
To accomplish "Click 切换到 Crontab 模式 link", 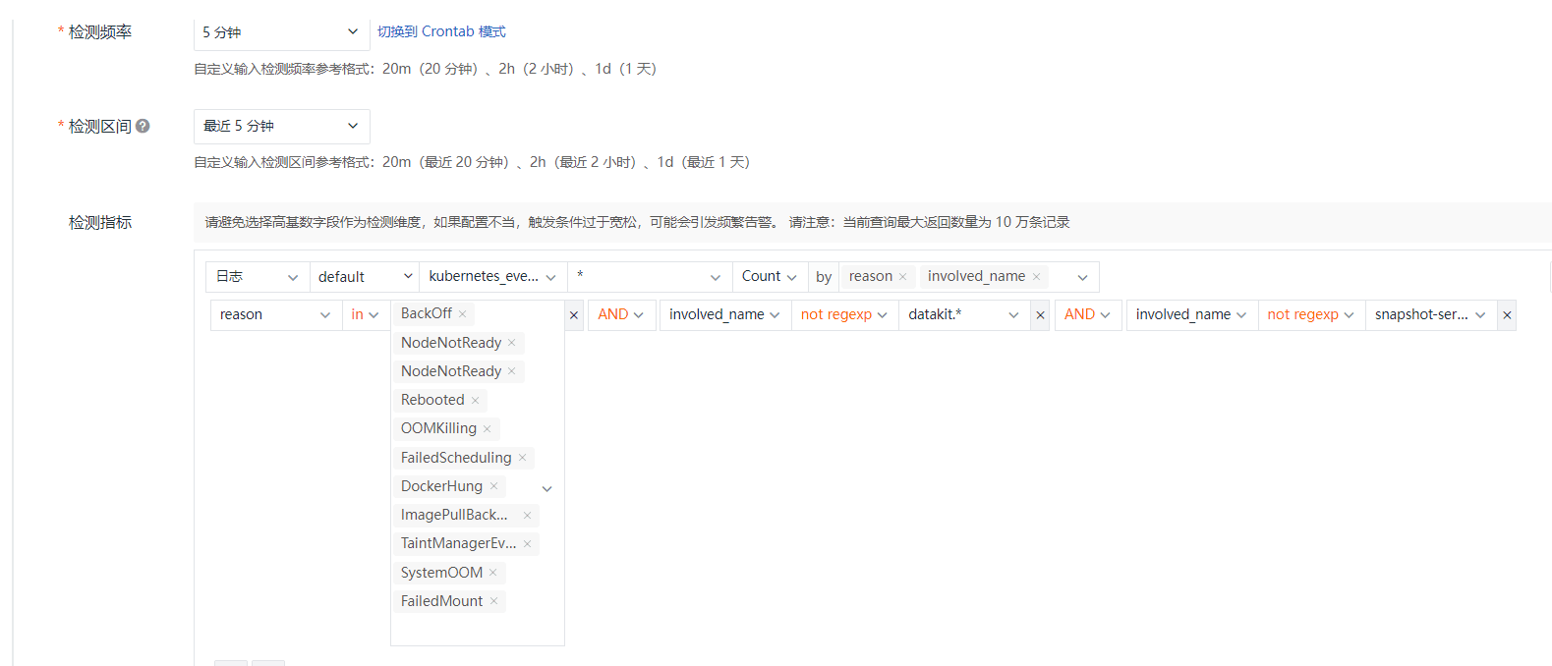I will [x=441, y=32].
